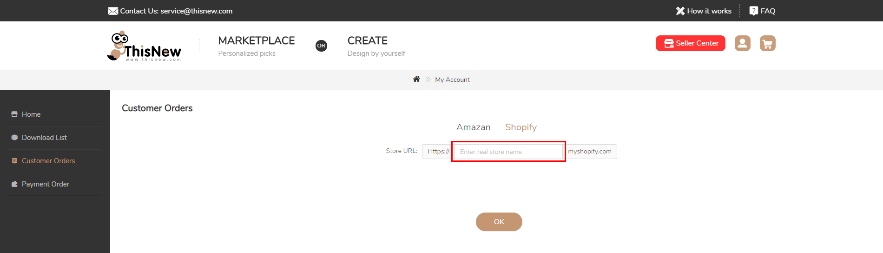Click the How it works tools icon
Image resolution: width=883 pixels, height=253 pixels.
[680, 11]
